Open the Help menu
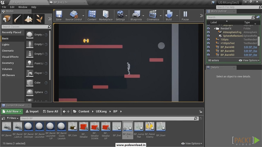The height and width of the screenshot is (147, 262). [34, 7]
